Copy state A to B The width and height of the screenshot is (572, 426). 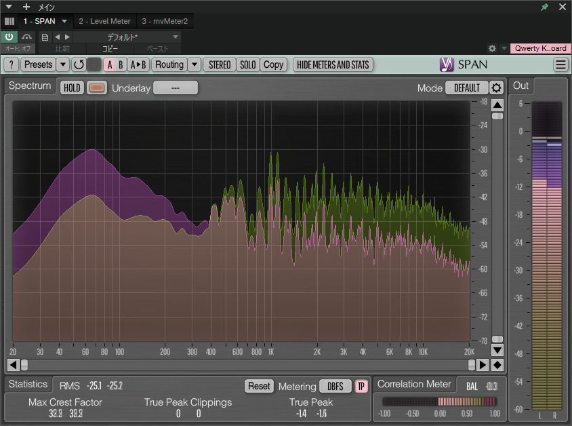coord(138,64)
